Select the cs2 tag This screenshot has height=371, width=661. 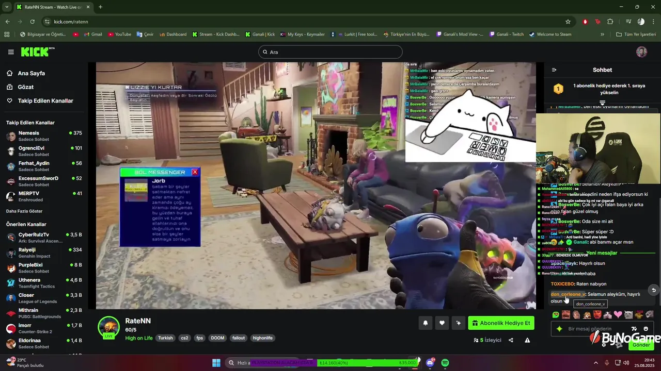click(184, 338)
